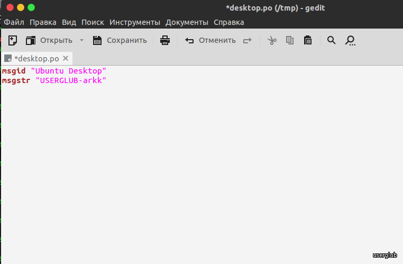Expand the recent files dropdown arrow
Image resolution: width=403 pixels, height=264 pixels.
click(x=82, y=40)
